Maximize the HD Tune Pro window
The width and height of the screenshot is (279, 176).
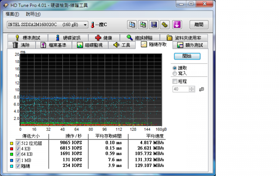click(191, 4)
